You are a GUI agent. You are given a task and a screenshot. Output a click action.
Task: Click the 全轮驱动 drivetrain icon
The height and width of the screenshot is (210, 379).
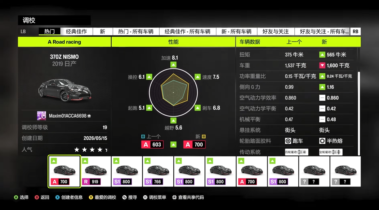(x=331, y=152)
